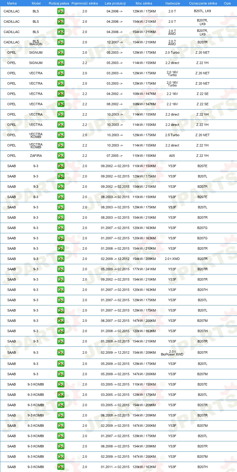The image size is (237, 472).
Task: Click the Model column header
Action: point(36,3)
